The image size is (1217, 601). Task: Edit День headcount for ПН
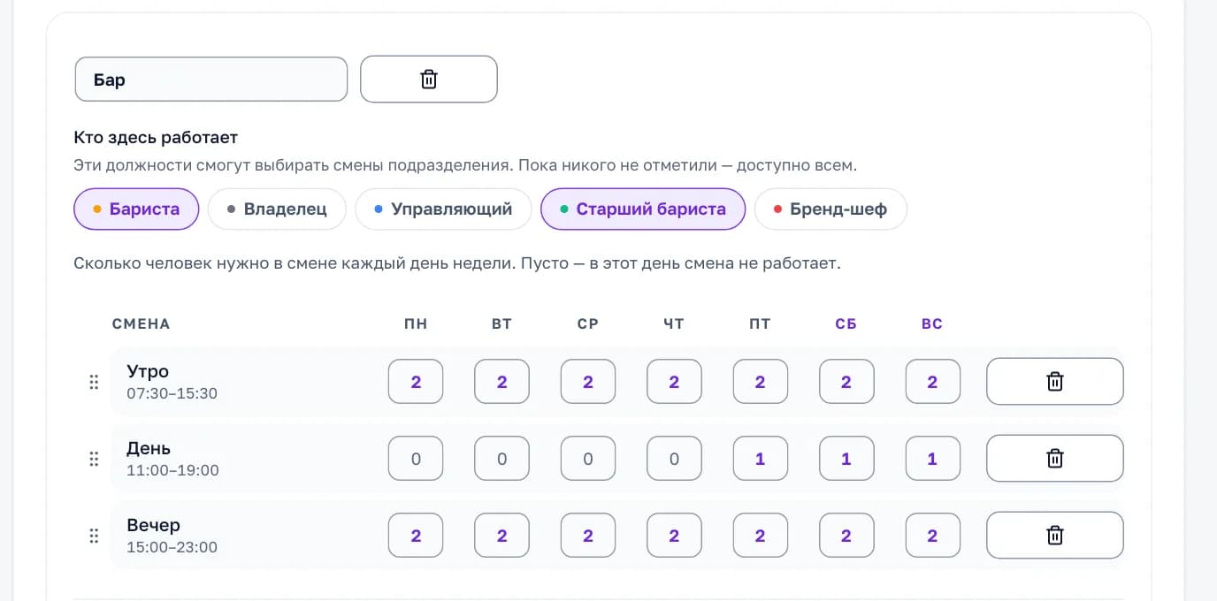[416, 459]
